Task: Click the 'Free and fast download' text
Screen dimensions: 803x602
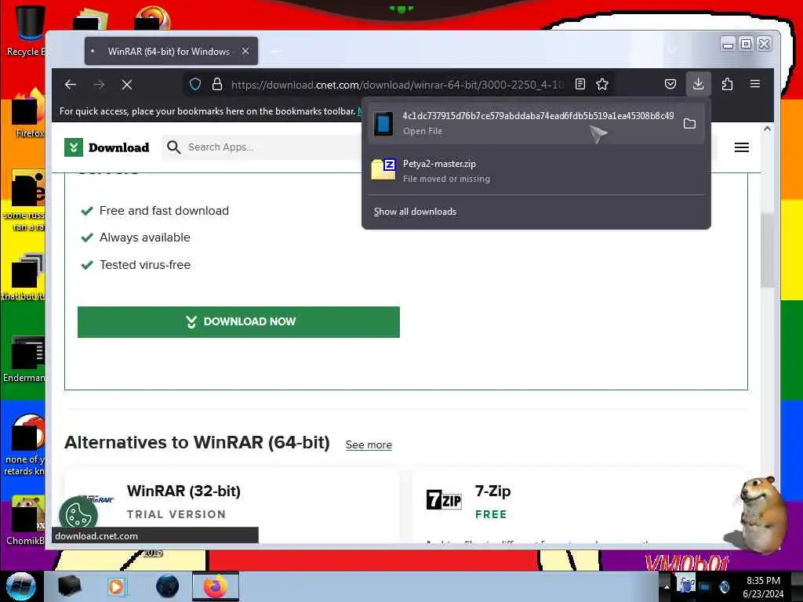Action: coord(164,210)
